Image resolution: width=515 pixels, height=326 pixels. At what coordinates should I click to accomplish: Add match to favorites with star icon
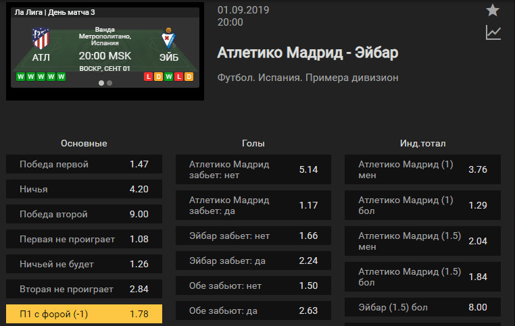click(493, 10)
